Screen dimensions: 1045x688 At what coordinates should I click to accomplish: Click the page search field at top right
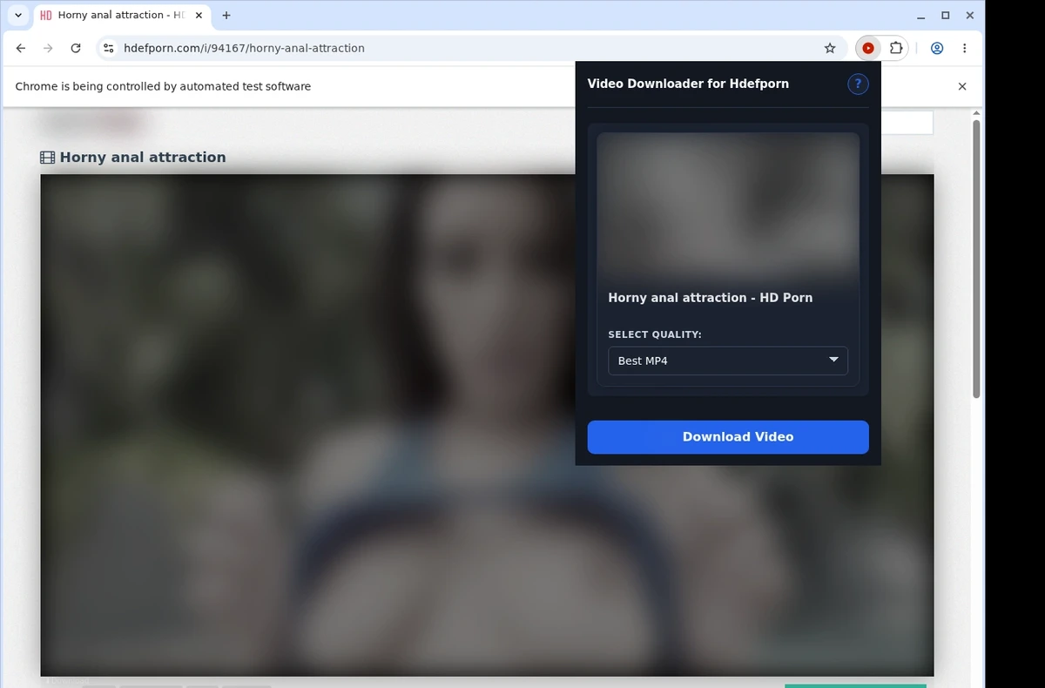907,123
